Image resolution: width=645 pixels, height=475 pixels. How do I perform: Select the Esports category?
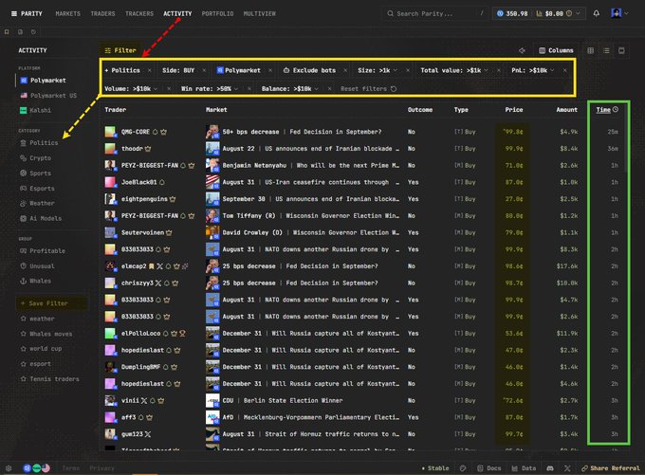point(37,189)
